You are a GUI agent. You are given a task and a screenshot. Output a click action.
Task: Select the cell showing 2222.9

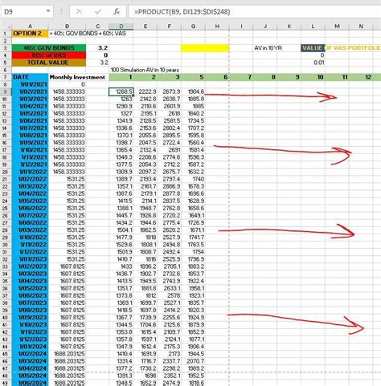point(145,91)
